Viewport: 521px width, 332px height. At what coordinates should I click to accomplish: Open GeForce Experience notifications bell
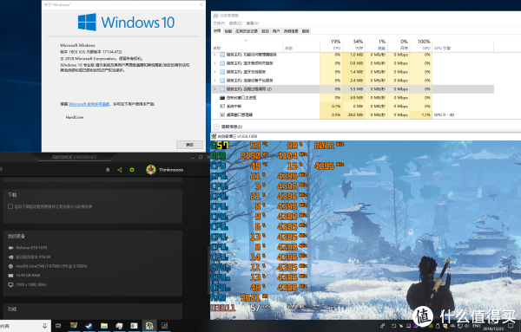pos(108,170)
